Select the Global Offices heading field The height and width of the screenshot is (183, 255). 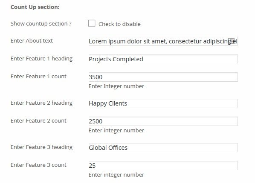pos(163,148)
